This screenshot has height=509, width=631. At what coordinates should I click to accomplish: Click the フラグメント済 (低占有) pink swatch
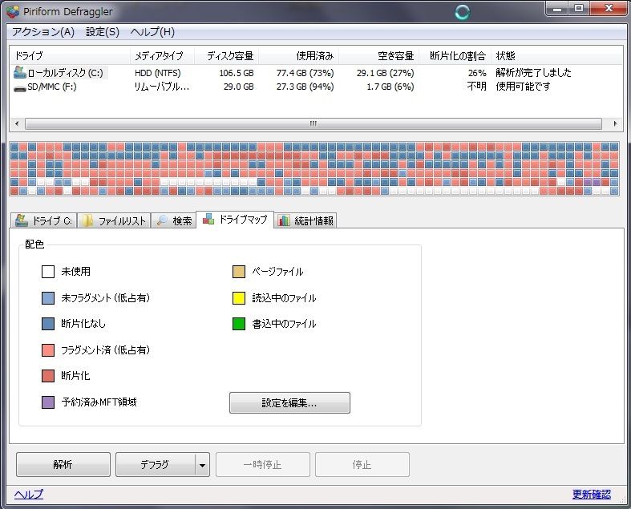[x=48, y=349]
